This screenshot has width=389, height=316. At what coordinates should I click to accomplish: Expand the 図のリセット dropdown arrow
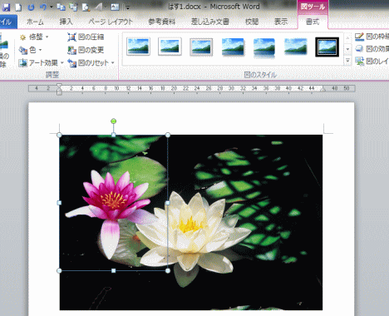113,63
